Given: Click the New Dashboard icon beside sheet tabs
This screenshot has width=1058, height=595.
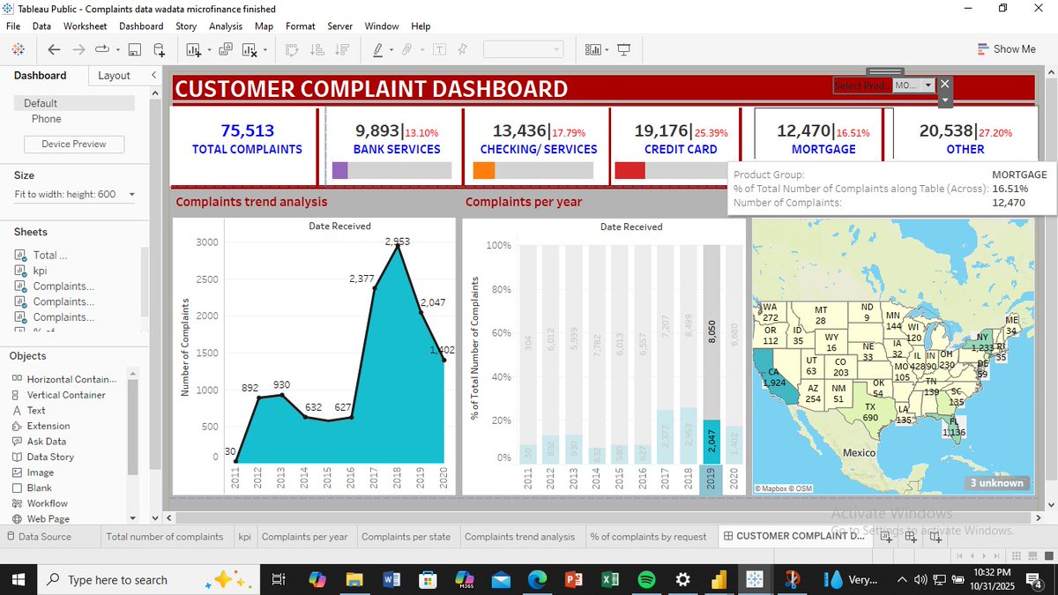Looking at the screenshot, I should (x=909, y=536).
